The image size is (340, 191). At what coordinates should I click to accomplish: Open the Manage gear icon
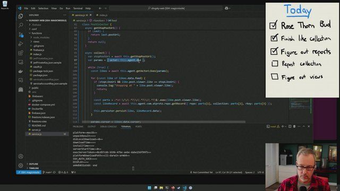[x=21, y=166]
